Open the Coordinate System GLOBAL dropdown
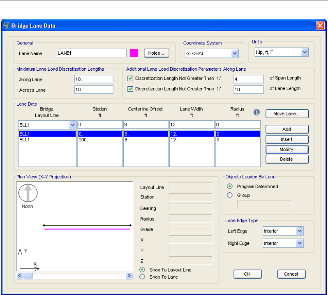This screenshot has width=328, height=295. pos(235,53)
